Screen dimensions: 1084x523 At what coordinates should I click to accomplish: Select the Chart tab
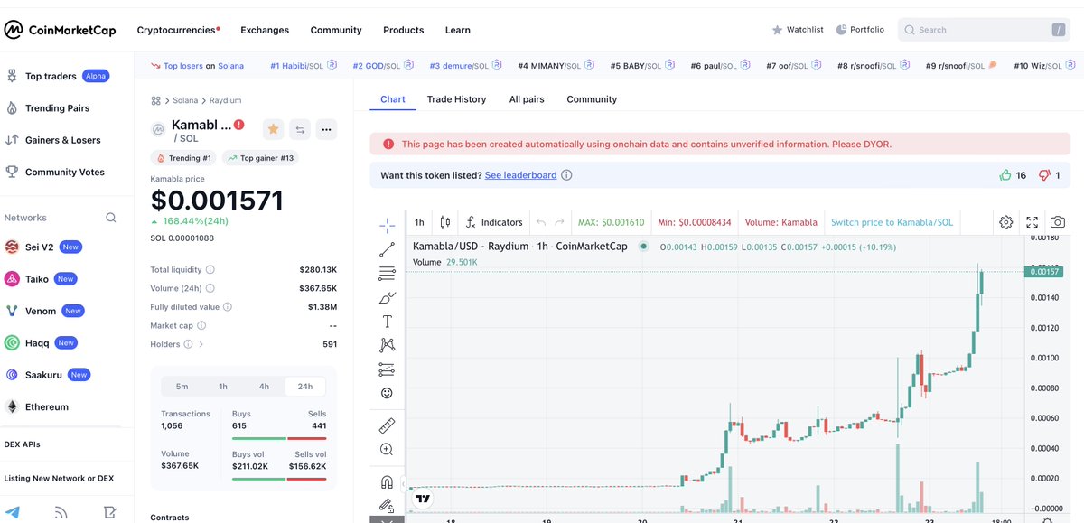[393, 99]
